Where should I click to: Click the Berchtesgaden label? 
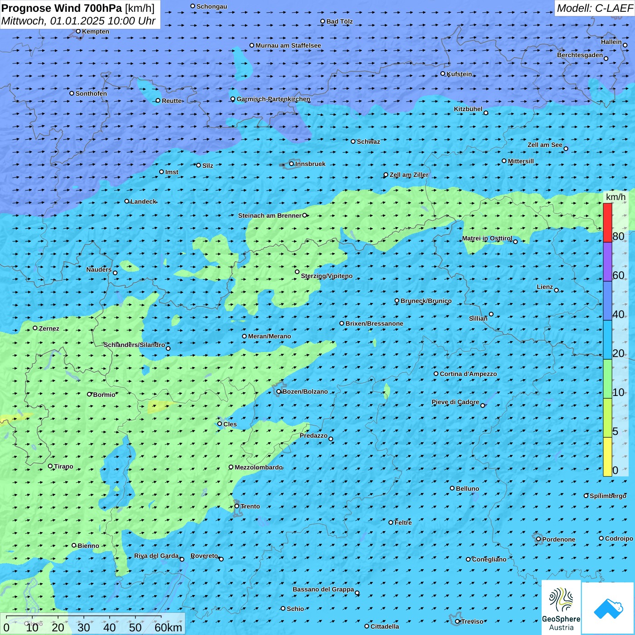[x=580, y=55]
